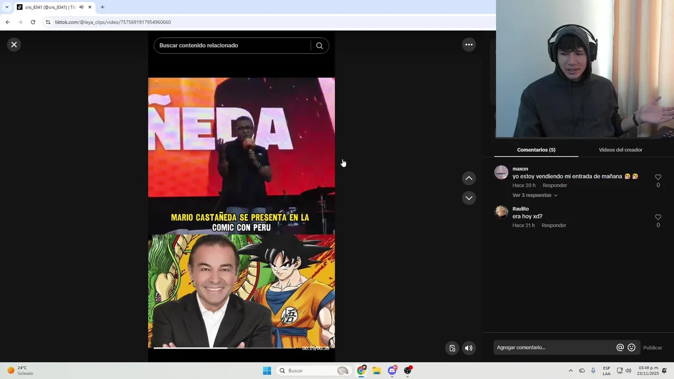The height and width of the screenshot is (379, 674).
Task: Open the emoji picker icon
Action: pyautogui.click(x=631, y=347)
